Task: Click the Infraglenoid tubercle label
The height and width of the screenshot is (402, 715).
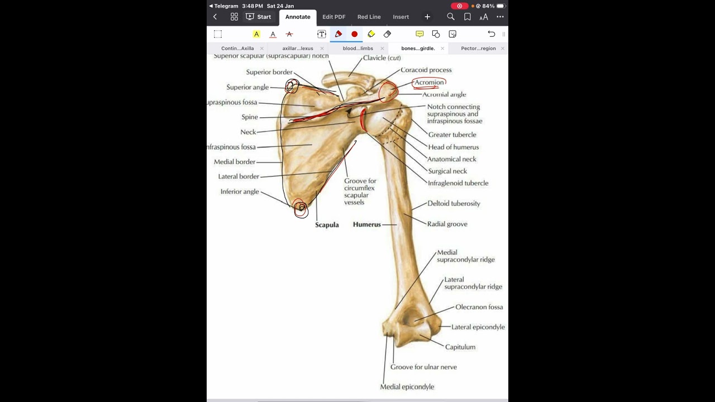Action: pyautogui.click(x=458, y=183)
